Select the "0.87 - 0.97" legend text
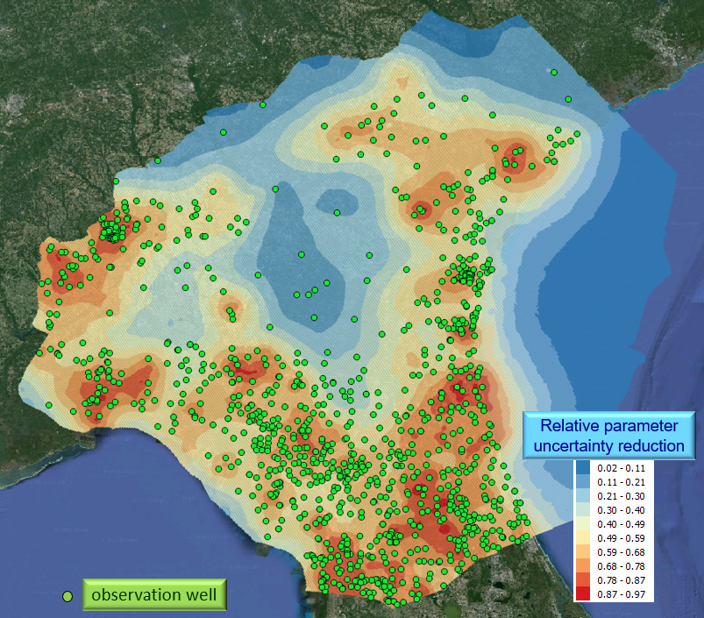 tap(621, 593)
